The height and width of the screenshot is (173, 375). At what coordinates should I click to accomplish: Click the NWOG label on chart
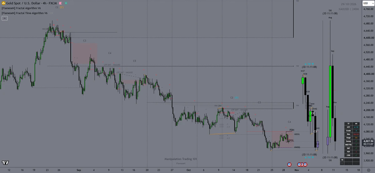click(297, 147)
